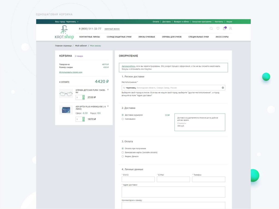
Task: Open the shopping cart icon with badge
Action: 225,28
